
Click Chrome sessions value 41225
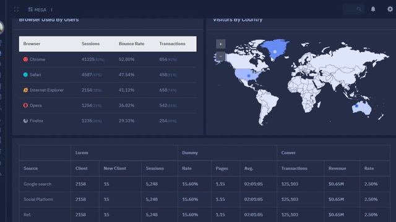tap(88, 59)
